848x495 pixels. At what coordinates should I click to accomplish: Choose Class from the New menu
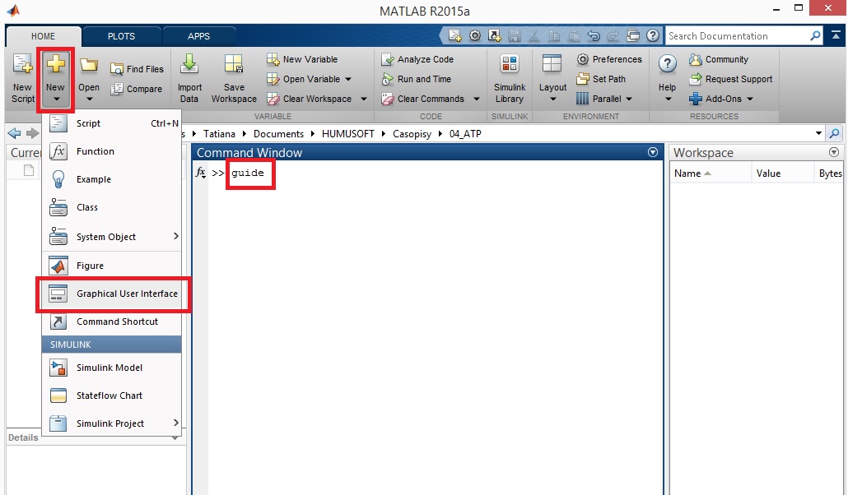[112, 207]
